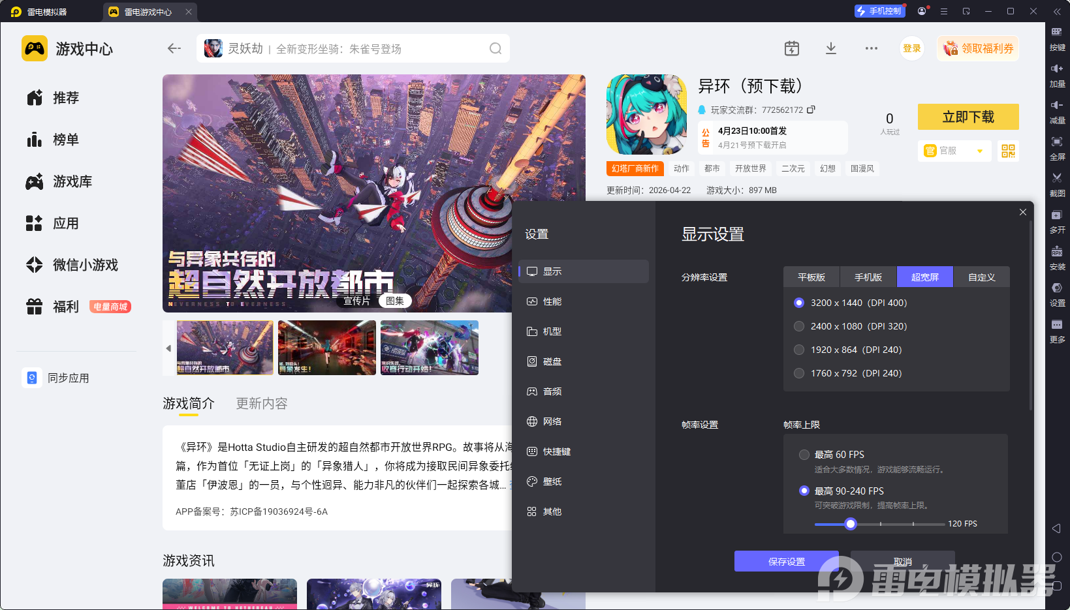Open the 更多 more tools icon

click(1057, 324)
